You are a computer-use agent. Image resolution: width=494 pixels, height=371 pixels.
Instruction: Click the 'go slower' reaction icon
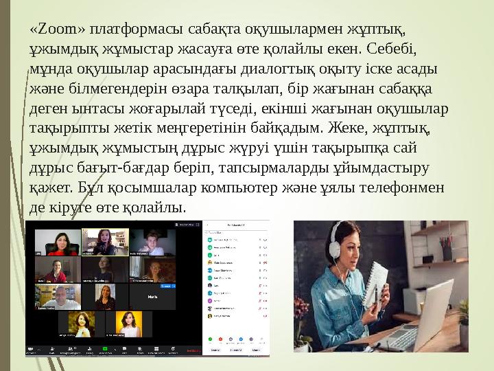click(231, 339)
